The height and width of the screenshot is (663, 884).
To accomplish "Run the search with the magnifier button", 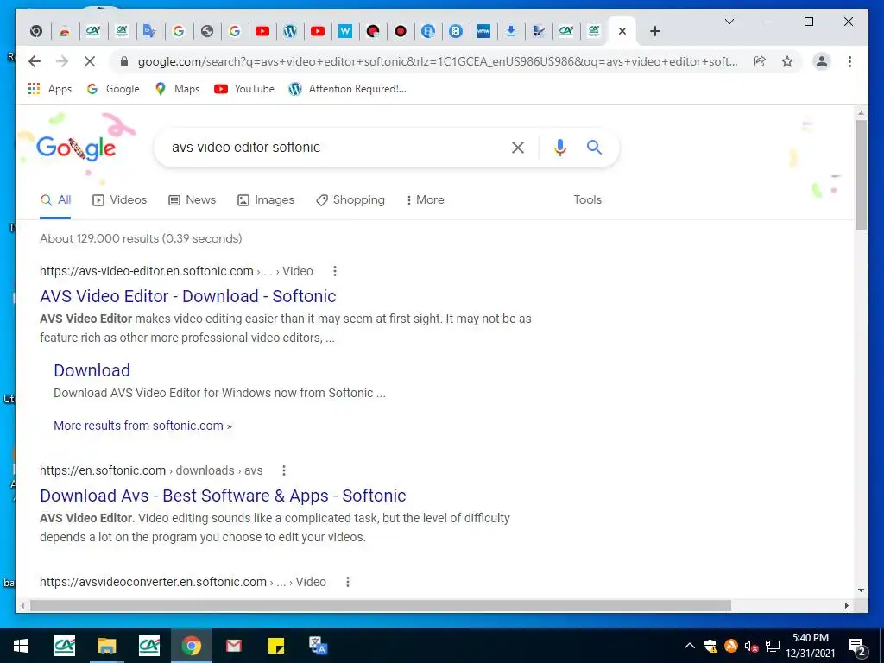I will pyautogui.click(x=594, y=148).
